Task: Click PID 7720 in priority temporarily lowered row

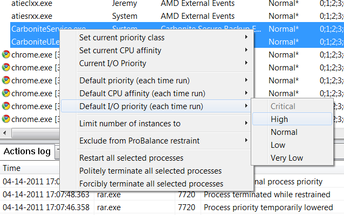Action: pyautogui.click(x=187, y=207)
